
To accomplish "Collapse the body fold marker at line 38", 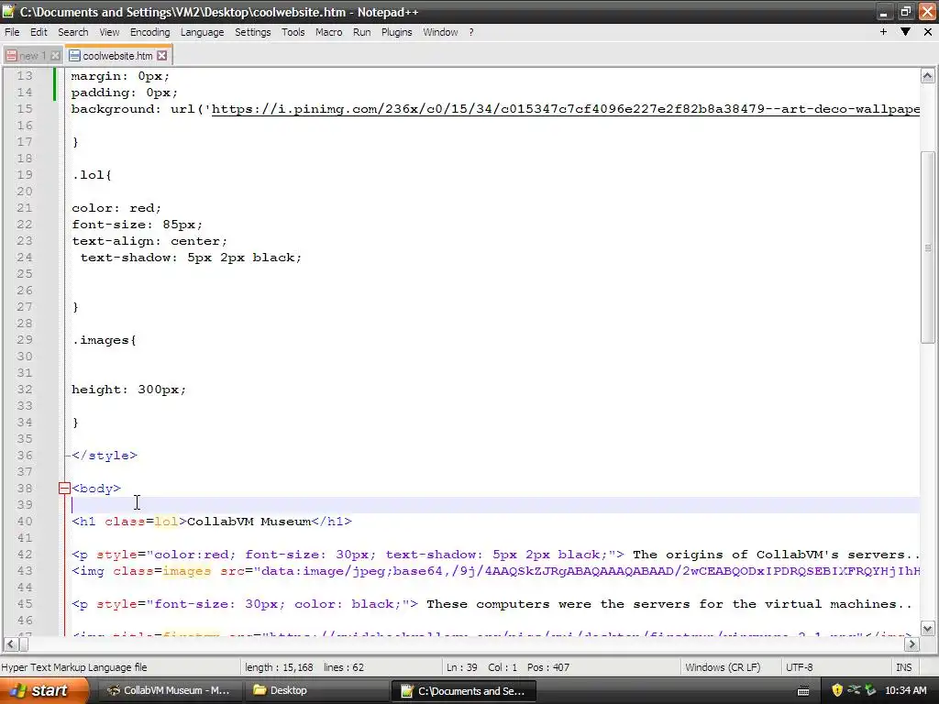I will click(x=65, y=489).
